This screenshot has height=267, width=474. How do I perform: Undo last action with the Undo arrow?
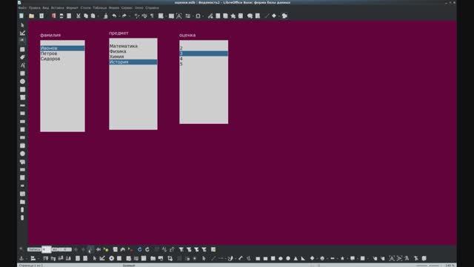pyautogui.click(x=114, y=16)
